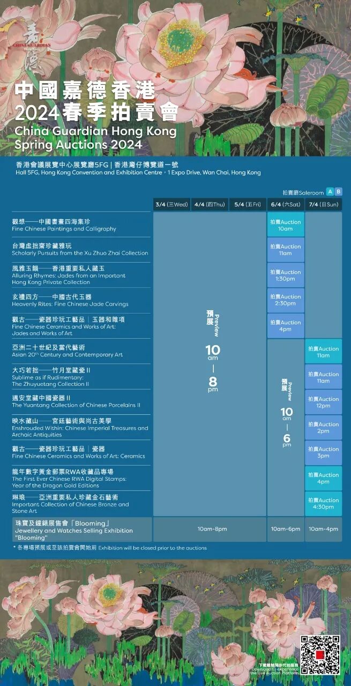Open the Auction 12pm cell
The image size is (351, 686).
[x=324, y=402]
